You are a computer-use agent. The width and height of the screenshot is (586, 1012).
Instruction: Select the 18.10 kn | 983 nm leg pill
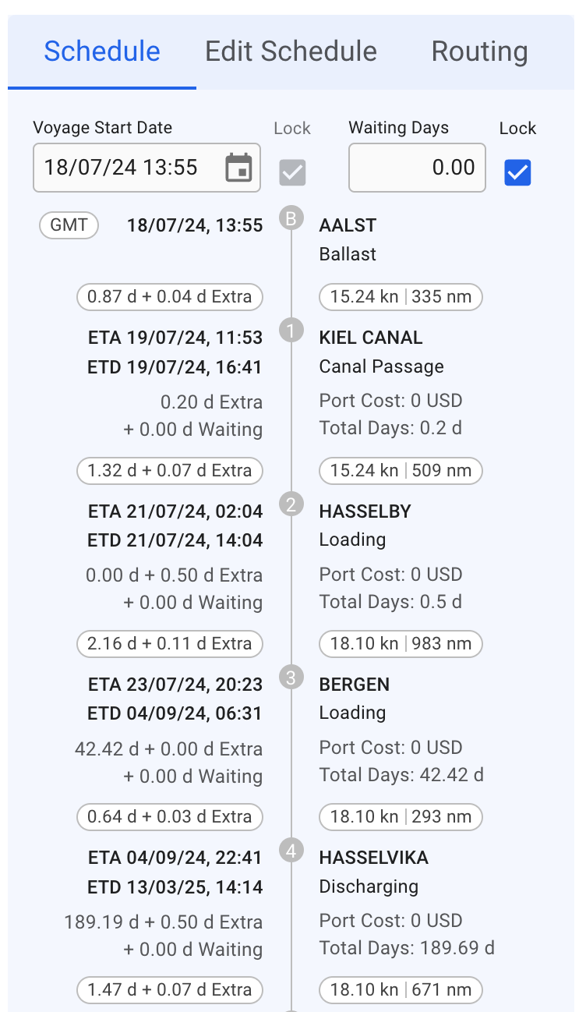point(401,644)
